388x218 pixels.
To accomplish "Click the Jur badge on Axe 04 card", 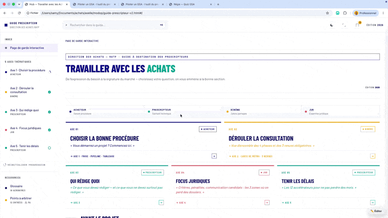I will pyautogui.click(x=264, y=172).
